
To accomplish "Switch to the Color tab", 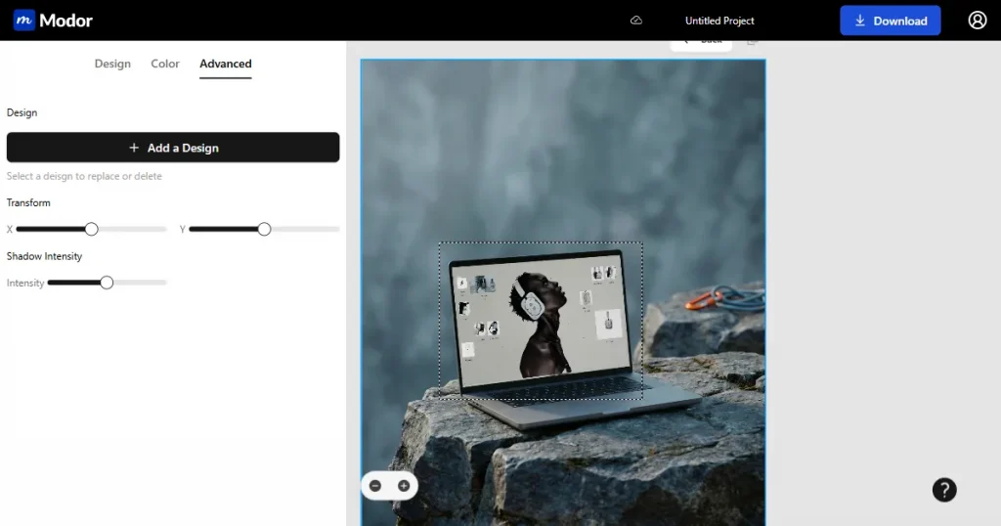I will point(164,64).
